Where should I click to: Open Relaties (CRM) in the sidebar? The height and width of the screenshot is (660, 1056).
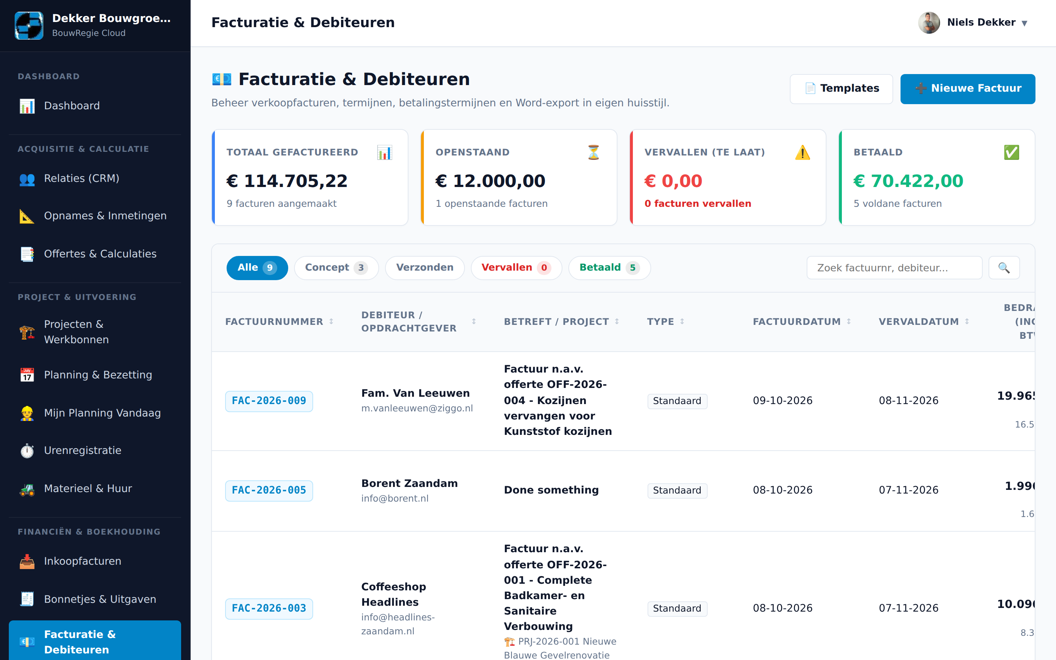95,179
